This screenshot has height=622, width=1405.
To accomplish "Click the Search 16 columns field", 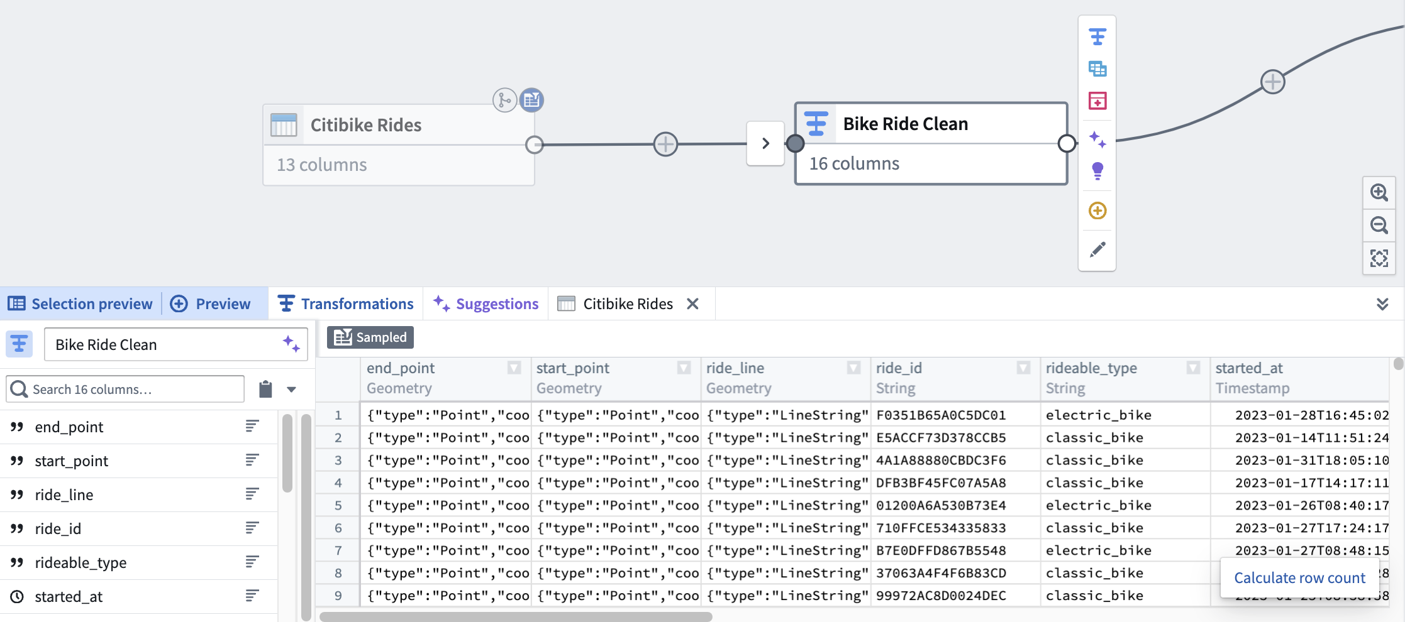I will (125, 390).
